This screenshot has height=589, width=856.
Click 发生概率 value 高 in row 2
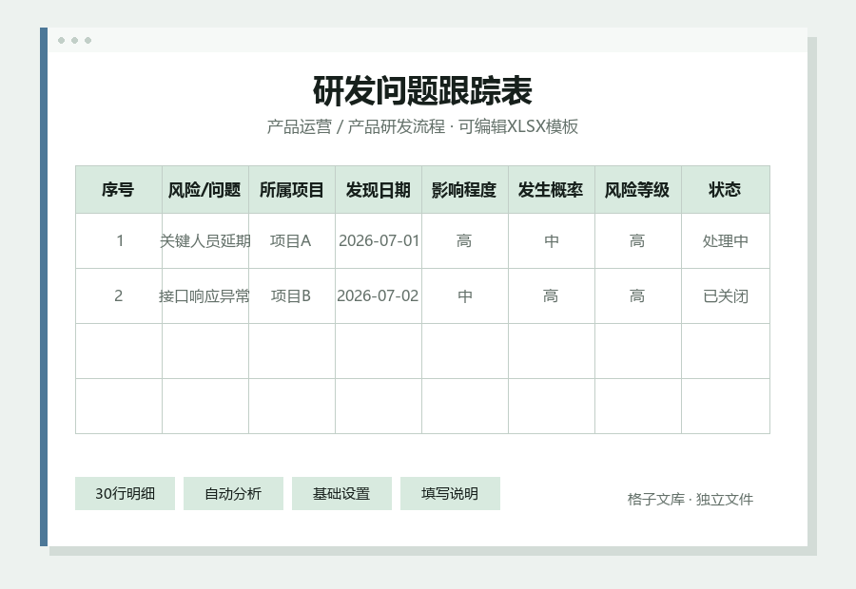tap(552, 296)
